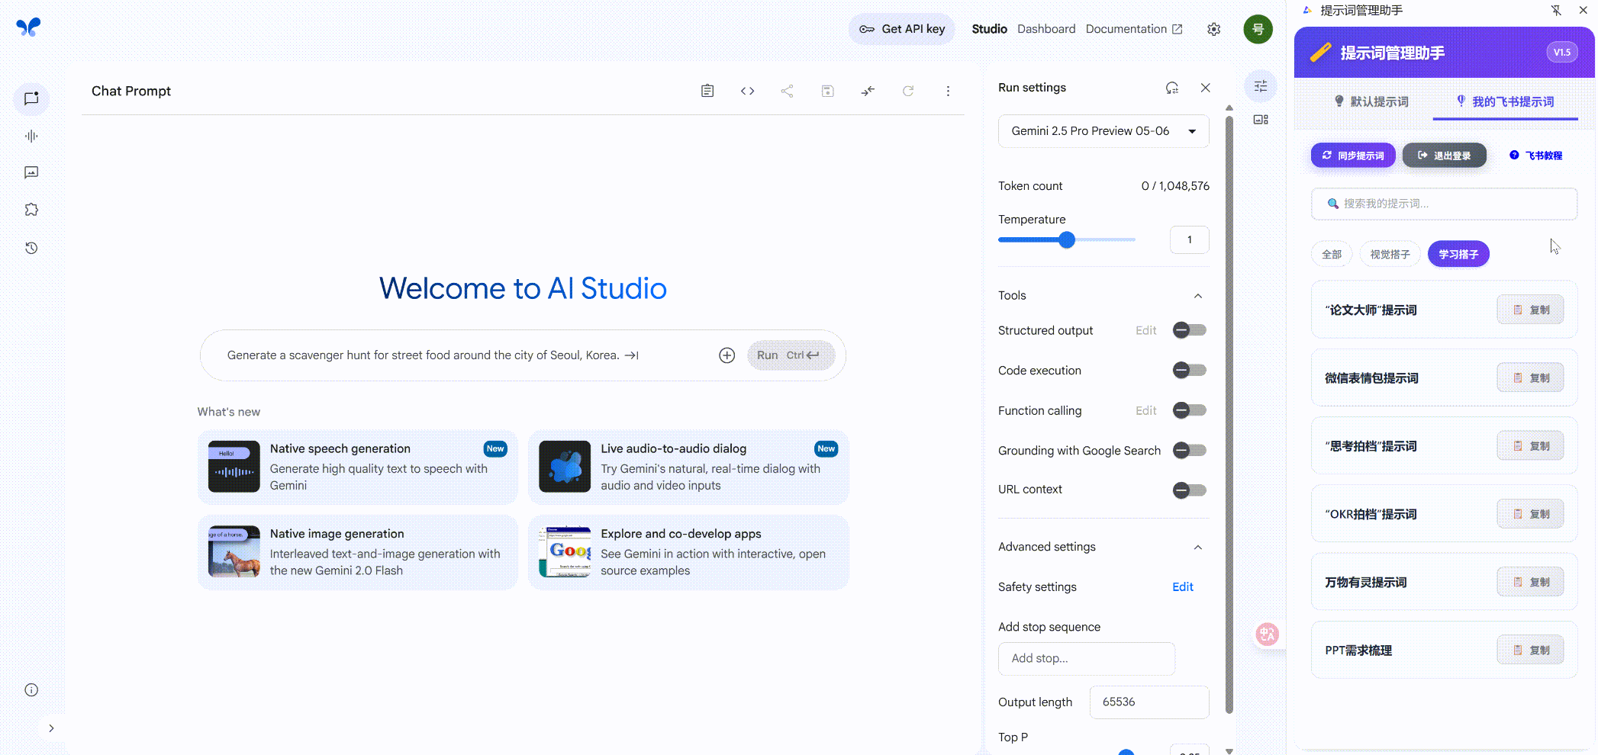Click the Save prompt icon
The width and height of the screenshot is (1598, 755).
pyautogui.click(x=827, y=91)
